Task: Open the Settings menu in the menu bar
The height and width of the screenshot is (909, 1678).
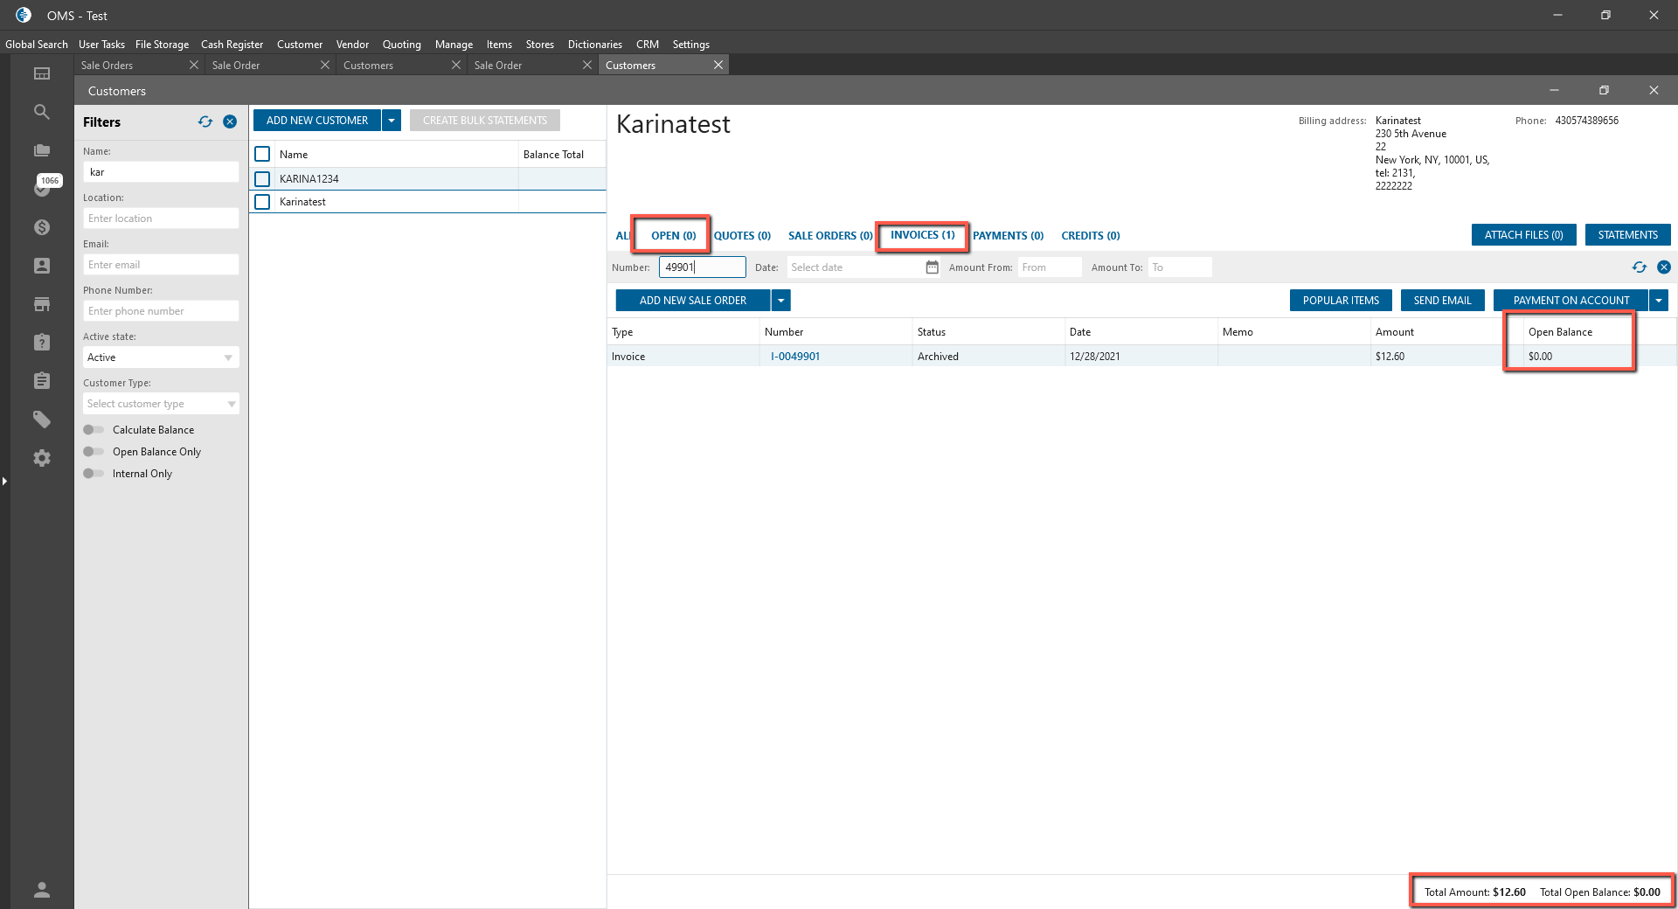Action: point(691,45)
